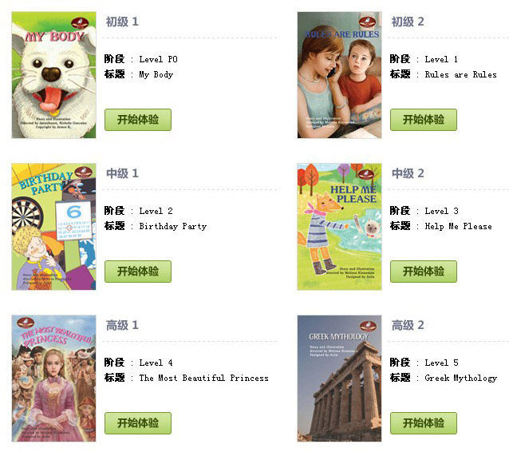Viewport: 509px width, 460px height.
Task: Open the Rules are Rules book cover
Action: (x=340, y=75)
